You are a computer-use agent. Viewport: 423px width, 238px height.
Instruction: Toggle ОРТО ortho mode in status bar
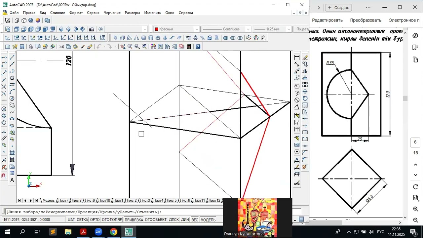(x=95, y=220)
